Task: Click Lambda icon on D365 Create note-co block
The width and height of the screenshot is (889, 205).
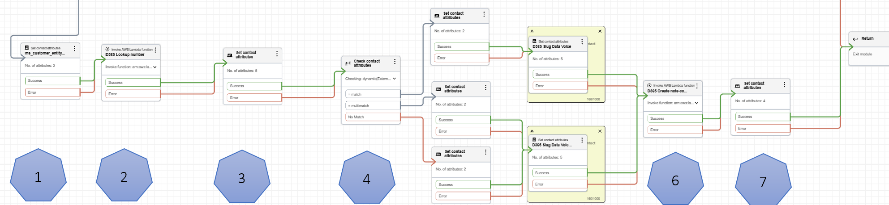Action: point(649,85)
